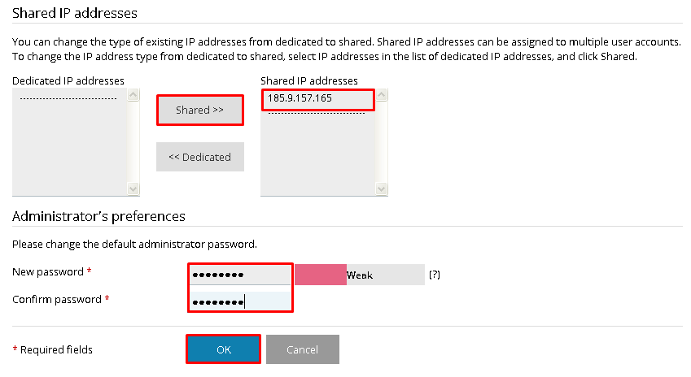Select the dashed separator entry in Shared list
The height and width of the screenshot is (377, 691).
(x=316, y=113)
